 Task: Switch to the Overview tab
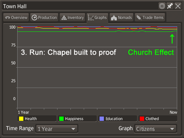(16, 18)
